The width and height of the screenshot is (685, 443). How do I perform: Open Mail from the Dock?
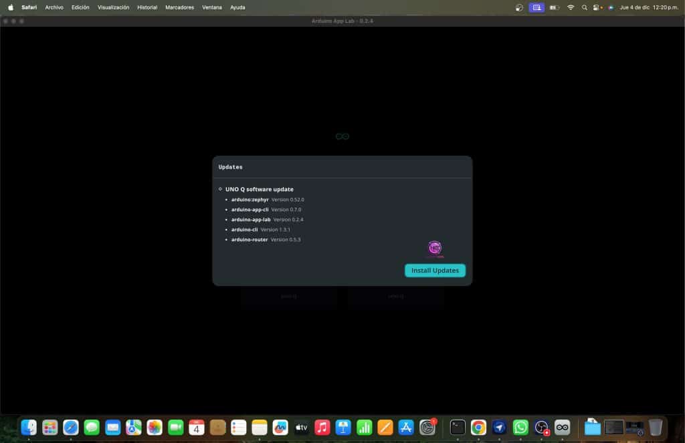point(112,427)
